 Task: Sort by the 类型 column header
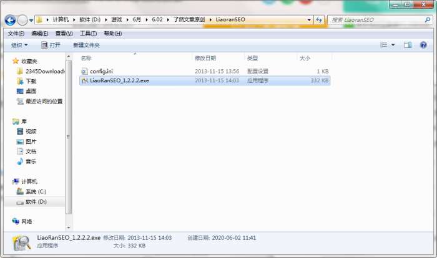pyautogui.click(x=252, y=58)
